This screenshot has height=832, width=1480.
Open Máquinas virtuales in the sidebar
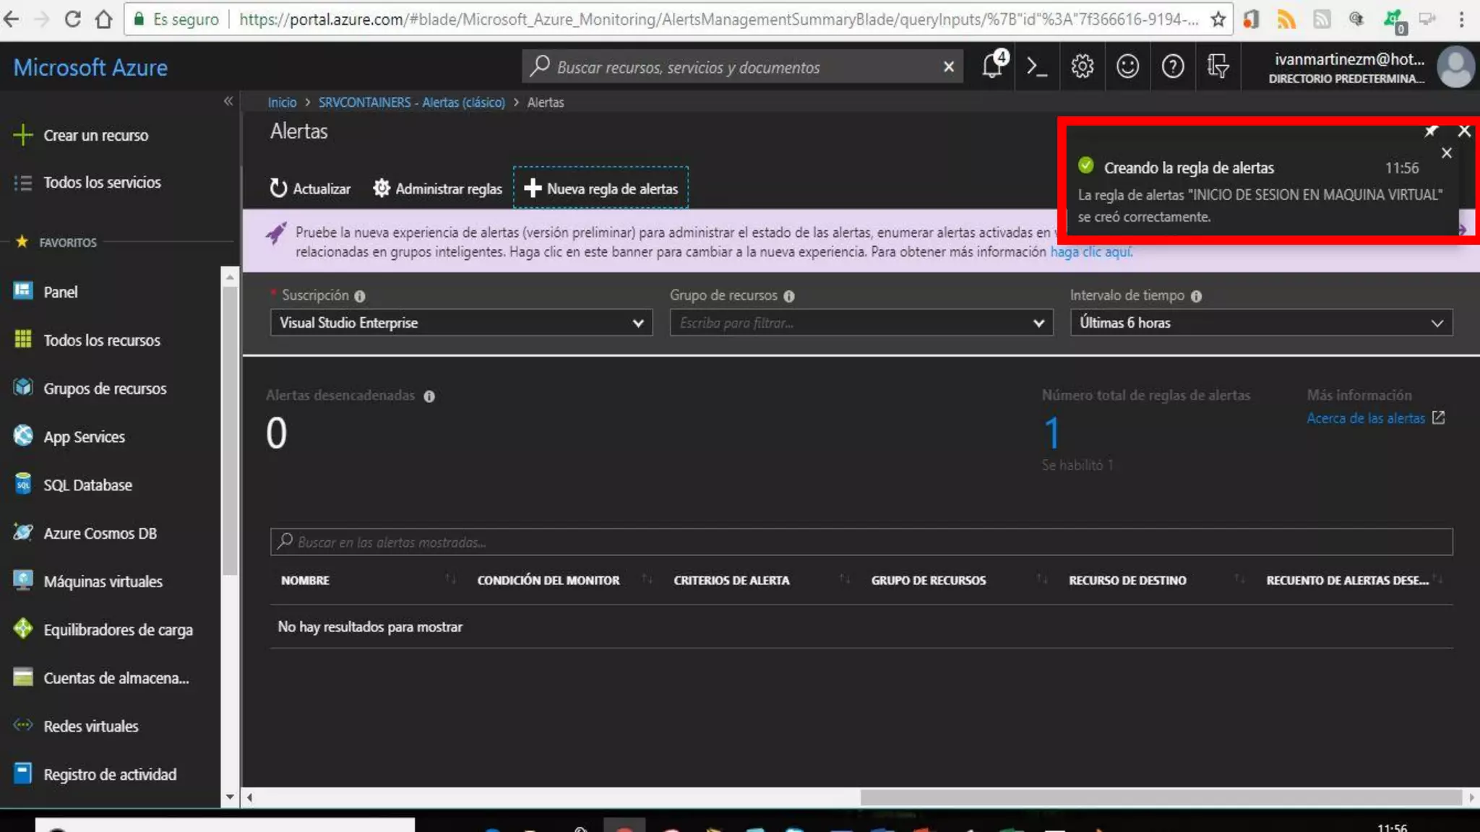coord(103,581)
